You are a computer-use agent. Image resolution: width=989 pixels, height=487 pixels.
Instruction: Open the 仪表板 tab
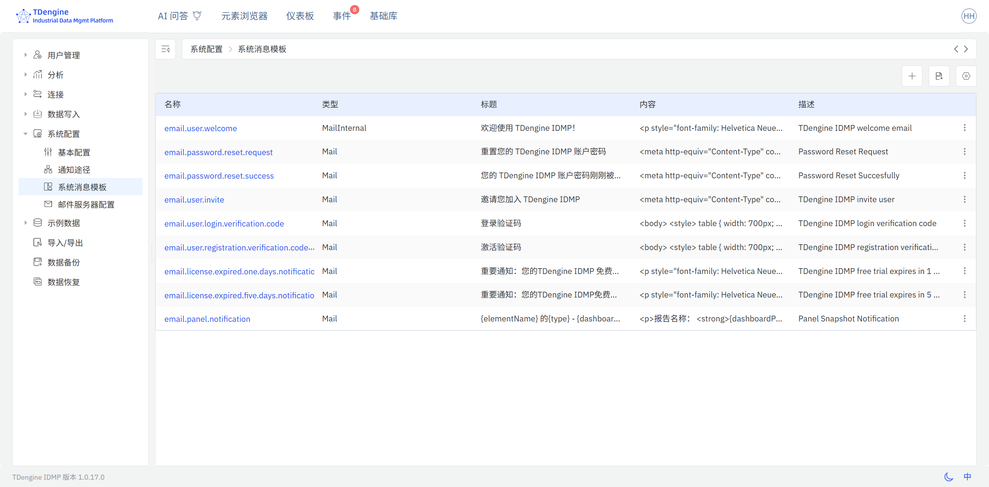point(300,16)
